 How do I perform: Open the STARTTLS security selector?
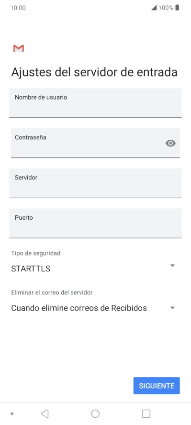point(93,268)
